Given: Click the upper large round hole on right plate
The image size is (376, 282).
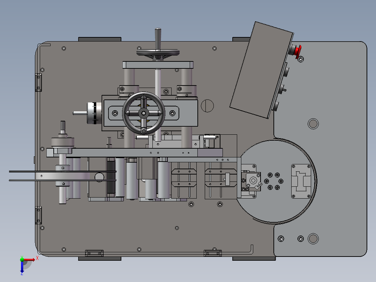Looking at the screenshot, I should coord(313,124).
